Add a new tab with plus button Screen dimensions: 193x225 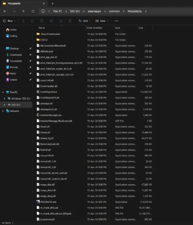[x=52, y=4]
